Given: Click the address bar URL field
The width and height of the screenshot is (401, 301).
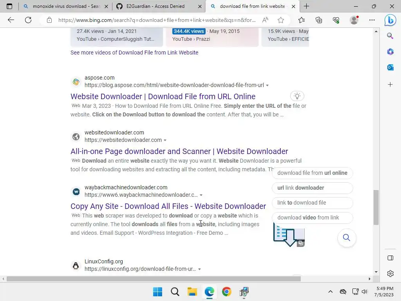Looking at the screenshot, I should (157, 20).
